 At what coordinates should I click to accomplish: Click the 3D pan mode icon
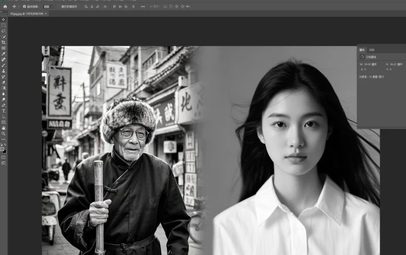(176, 6)
